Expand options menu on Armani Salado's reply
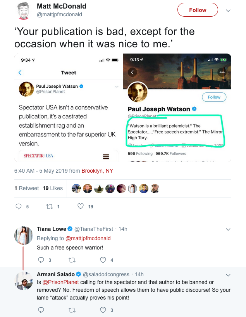246x317 pixels. tap(228, 275)
